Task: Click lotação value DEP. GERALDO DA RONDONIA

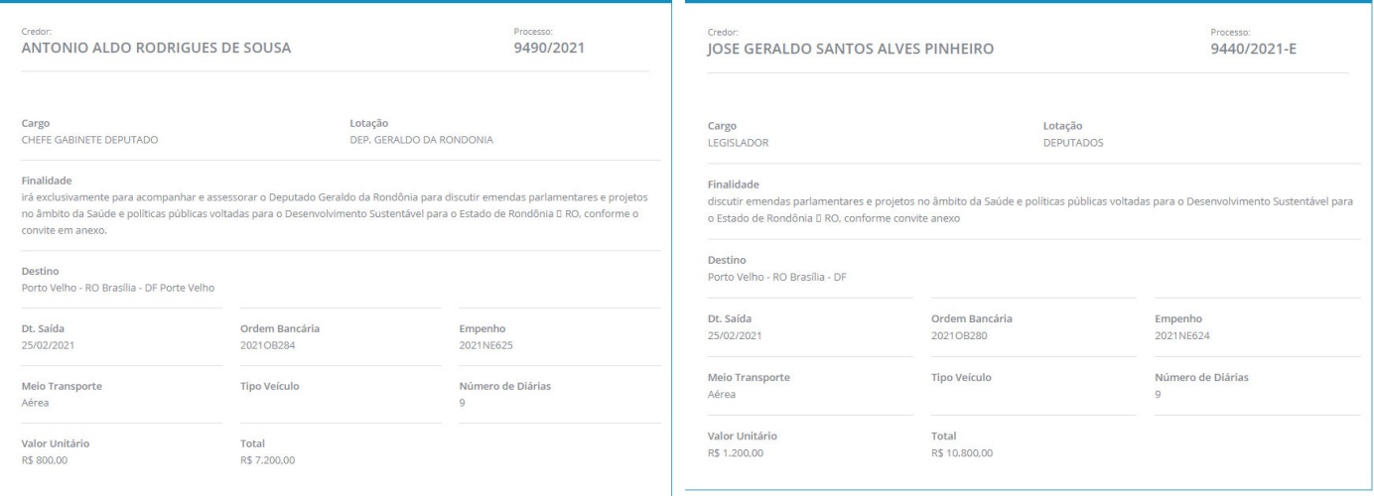Action: click(x=422, y=140)
